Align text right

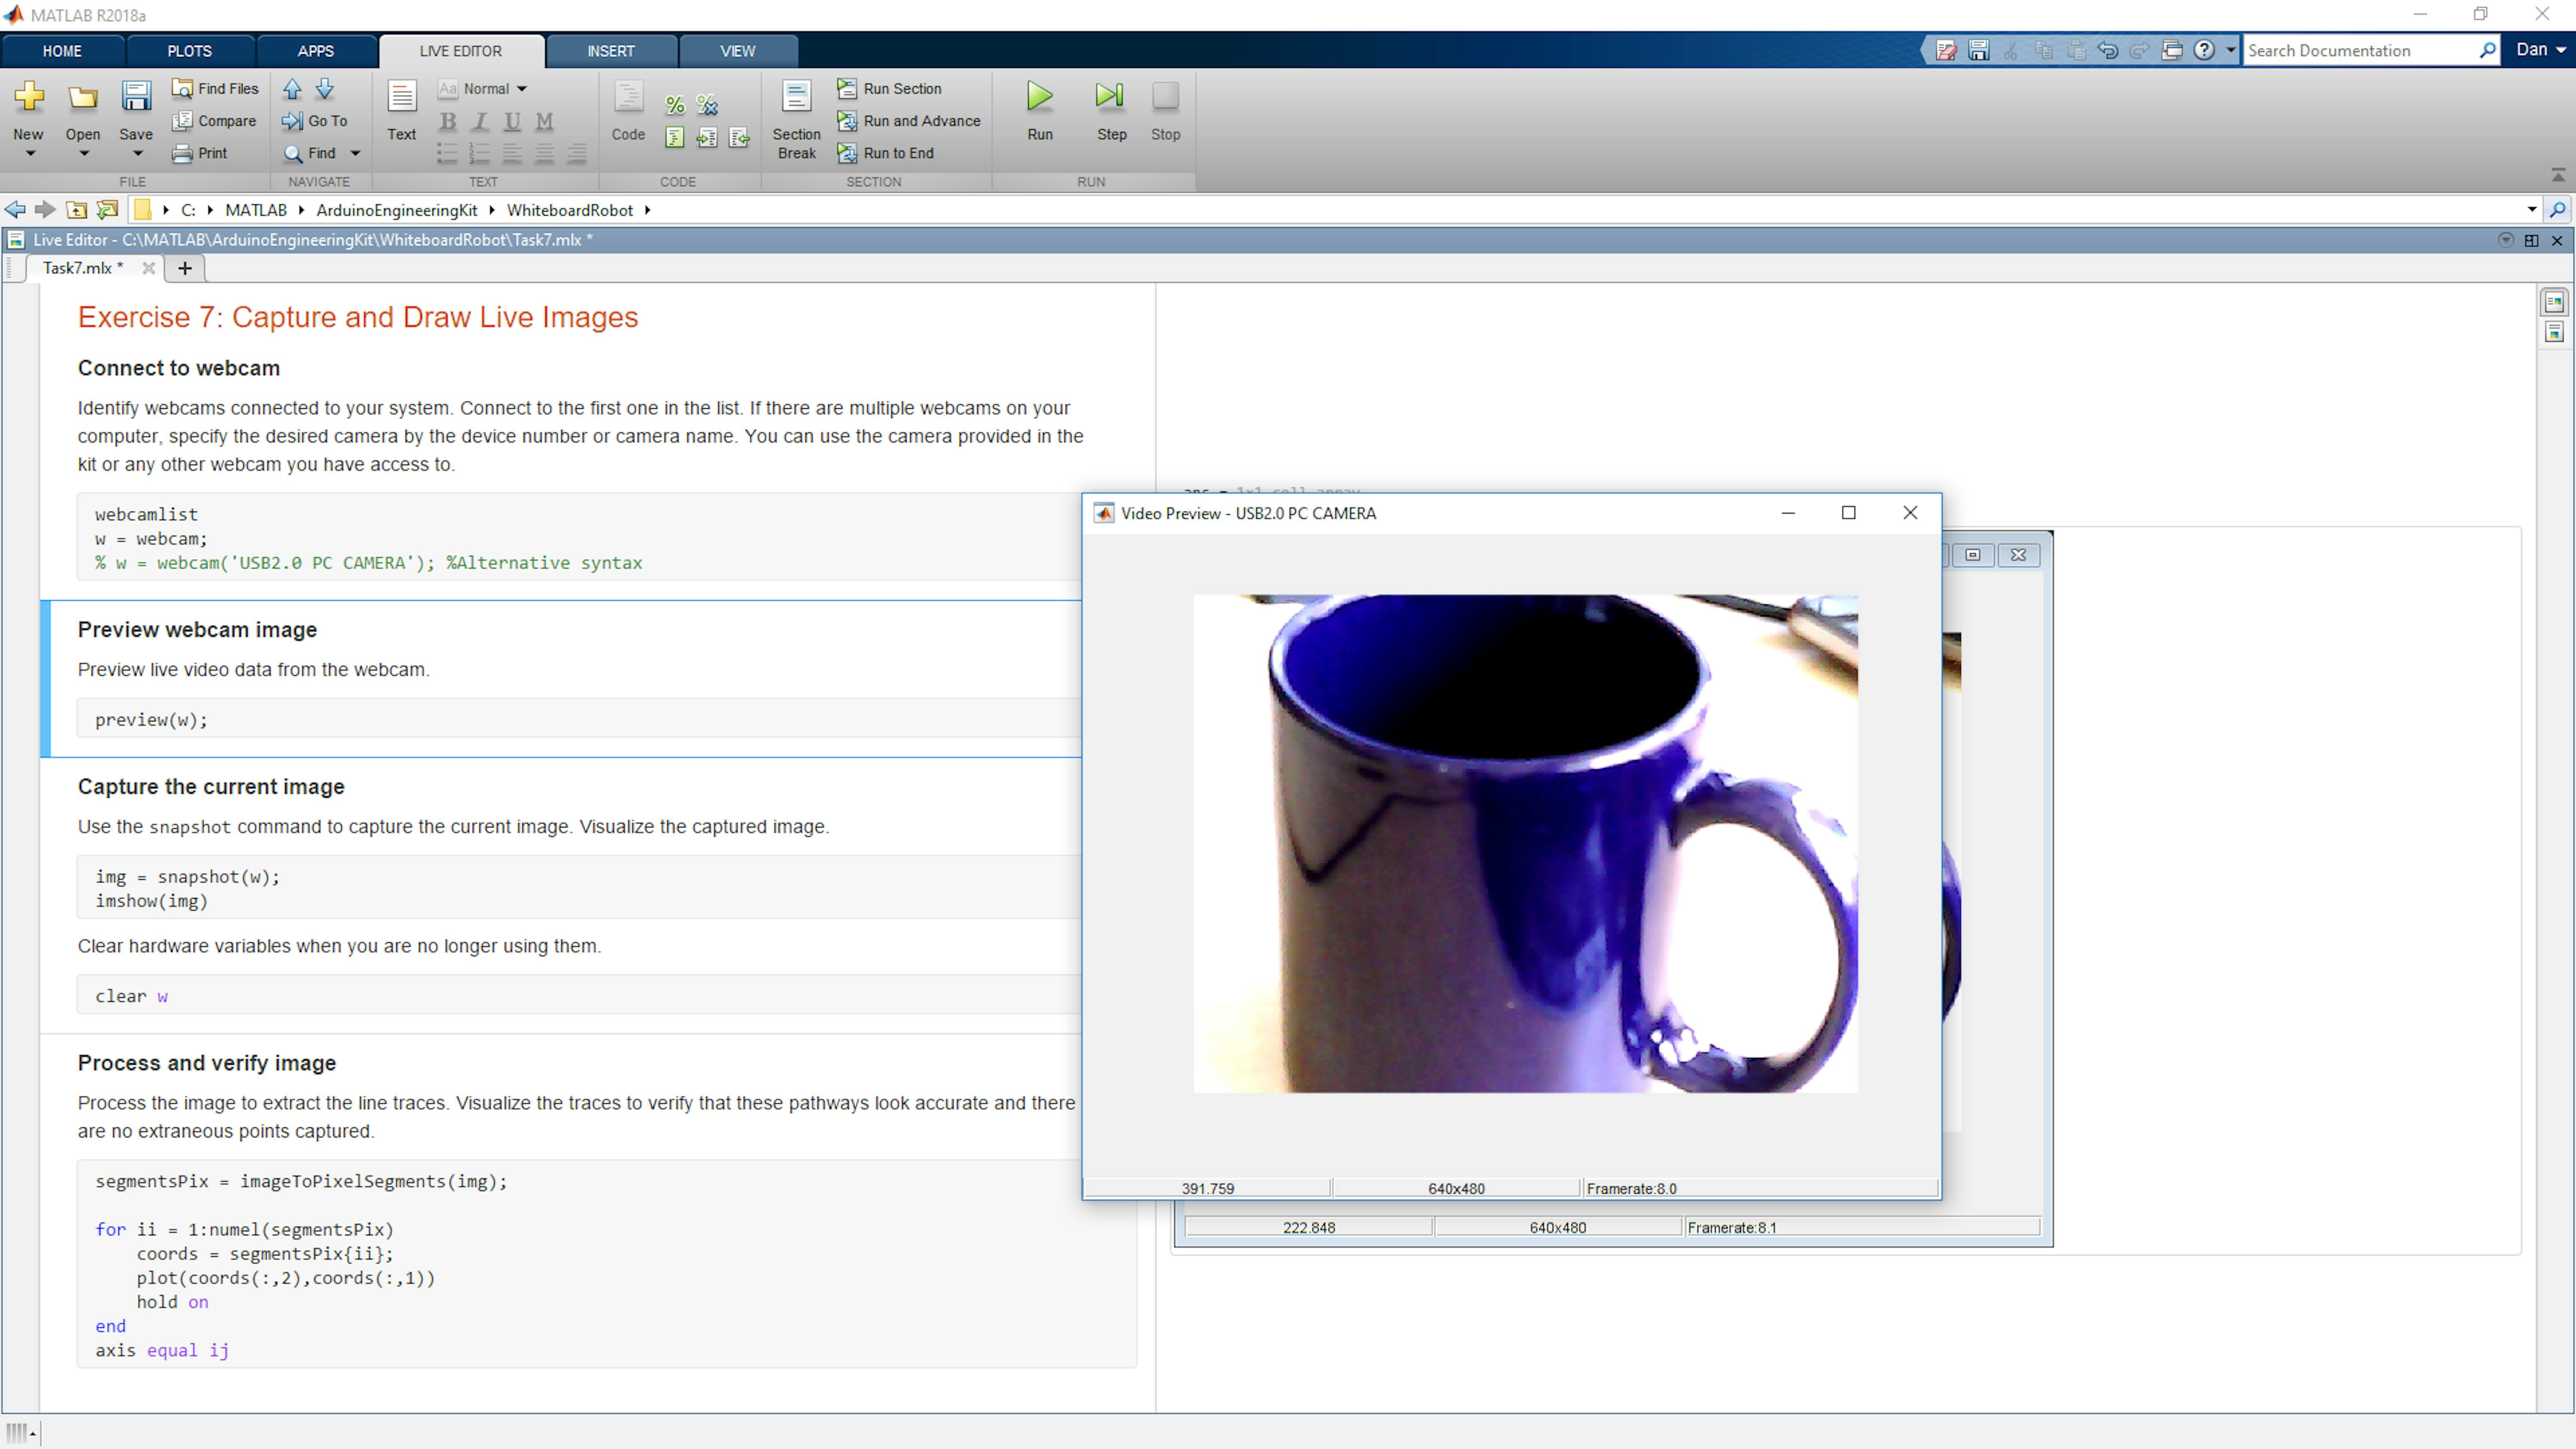576,153
